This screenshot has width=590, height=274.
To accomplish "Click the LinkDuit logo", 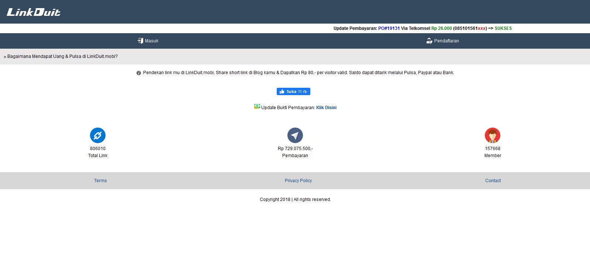I will (x=34, y=12).
